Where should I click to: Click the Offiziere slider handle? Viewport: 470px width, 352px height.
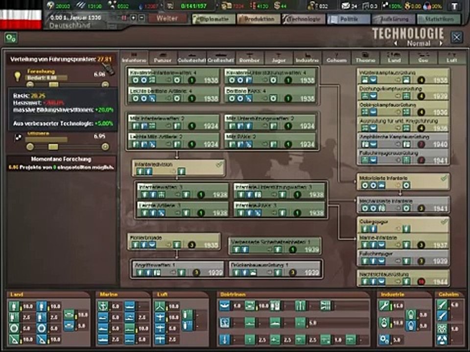53,147
